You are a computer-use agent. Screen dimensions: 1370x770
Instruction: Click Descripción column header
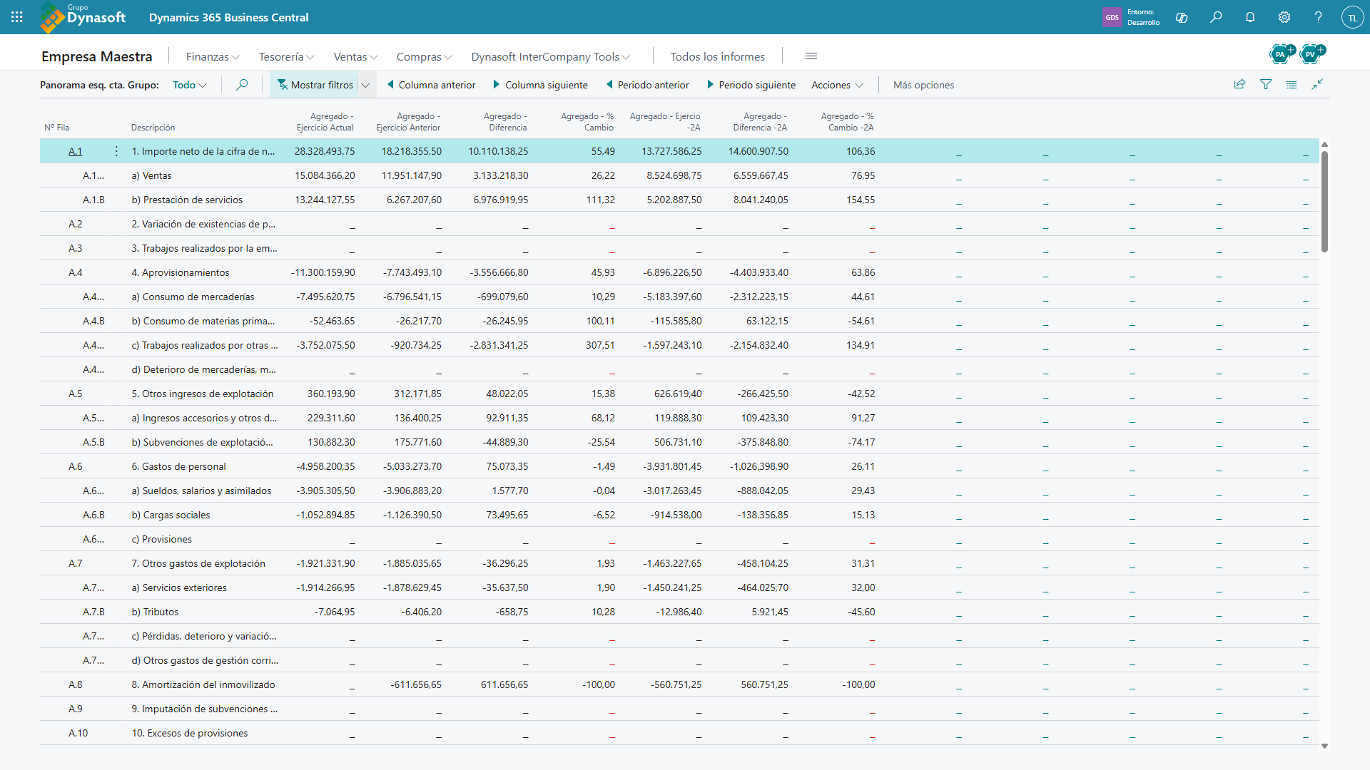coord(153,128)
